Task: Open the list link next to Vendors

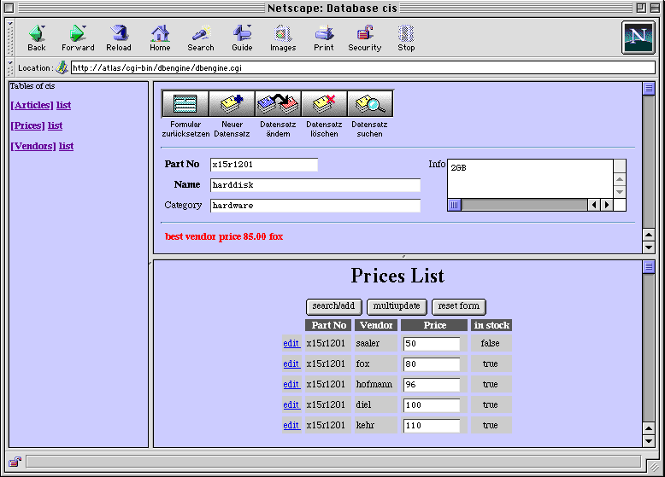Action: 66,146
